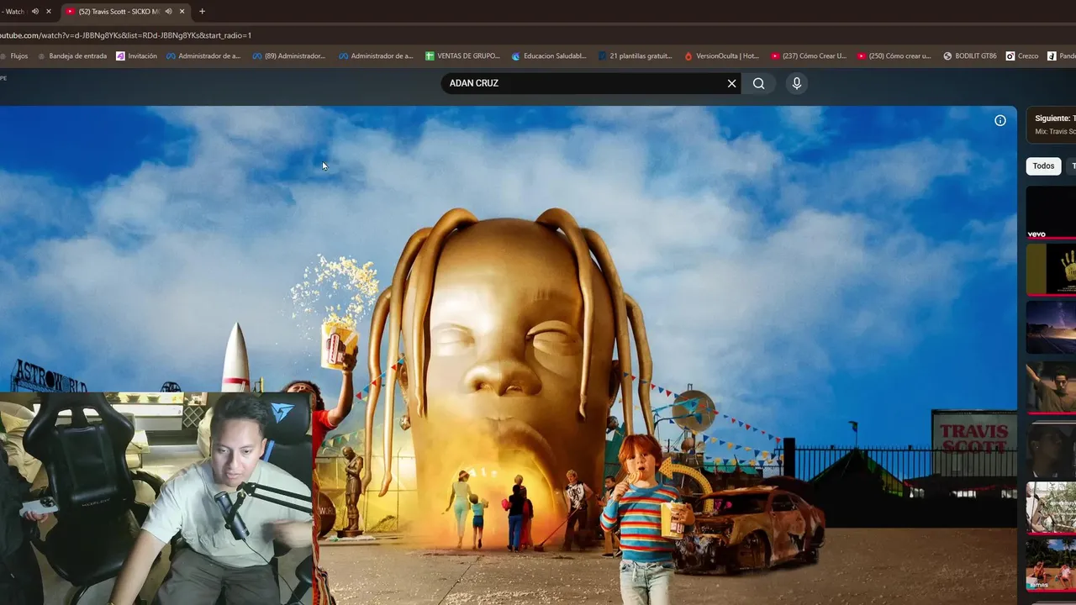1076x605 pixels.
Task: Close the Travis Scott SICKO tab
Action: pyautogui.click(x=182, y=11)
